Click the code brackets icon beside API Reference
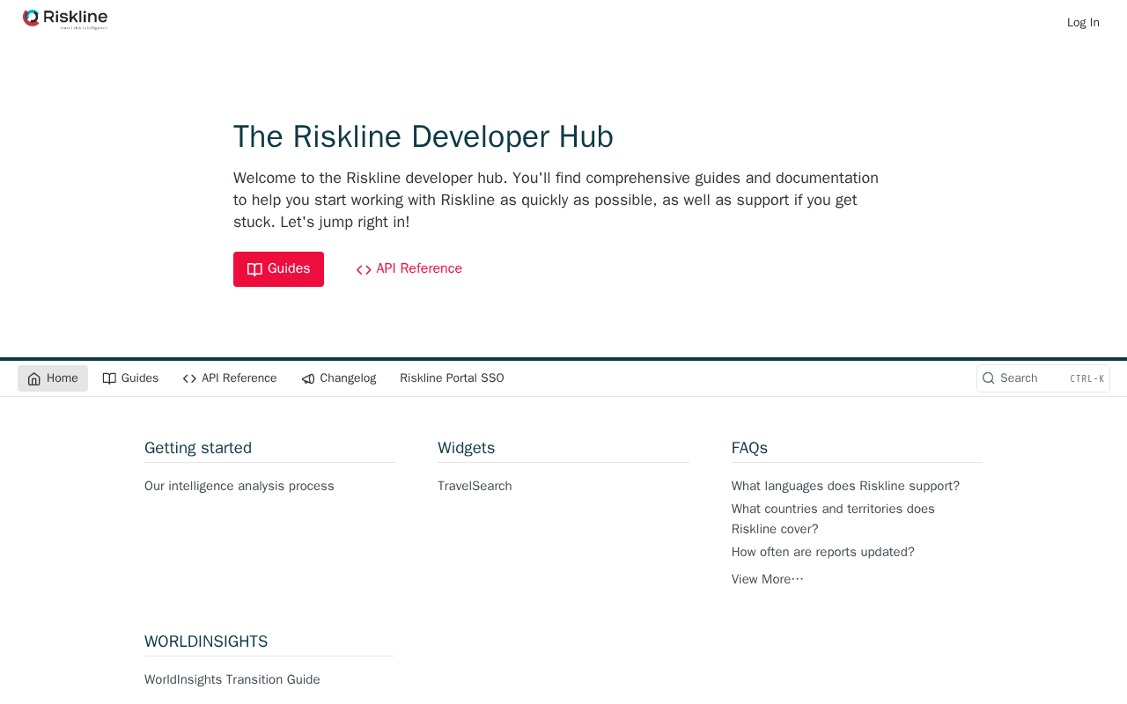Viewport: 1127px width, 704px height. pyautogui.click(x=364, y=270)
